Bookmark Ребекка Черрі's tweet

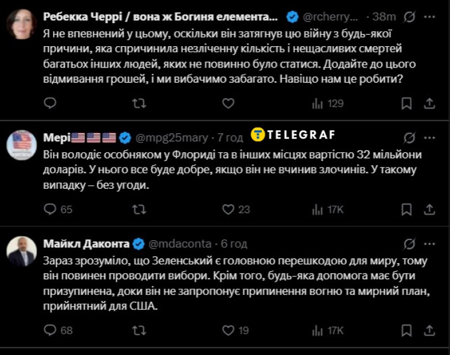tap(406, 103)
